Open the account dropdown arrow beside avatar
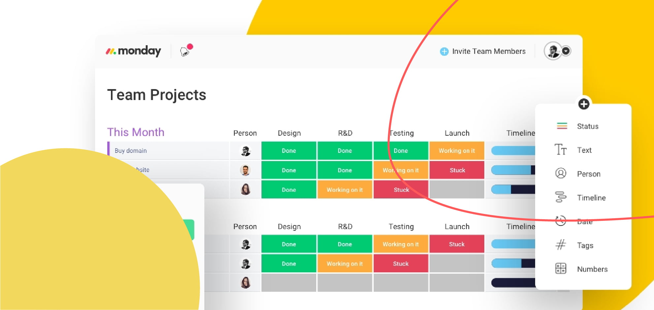This screenshot has height=310, width=654. [x=566, y=51]
